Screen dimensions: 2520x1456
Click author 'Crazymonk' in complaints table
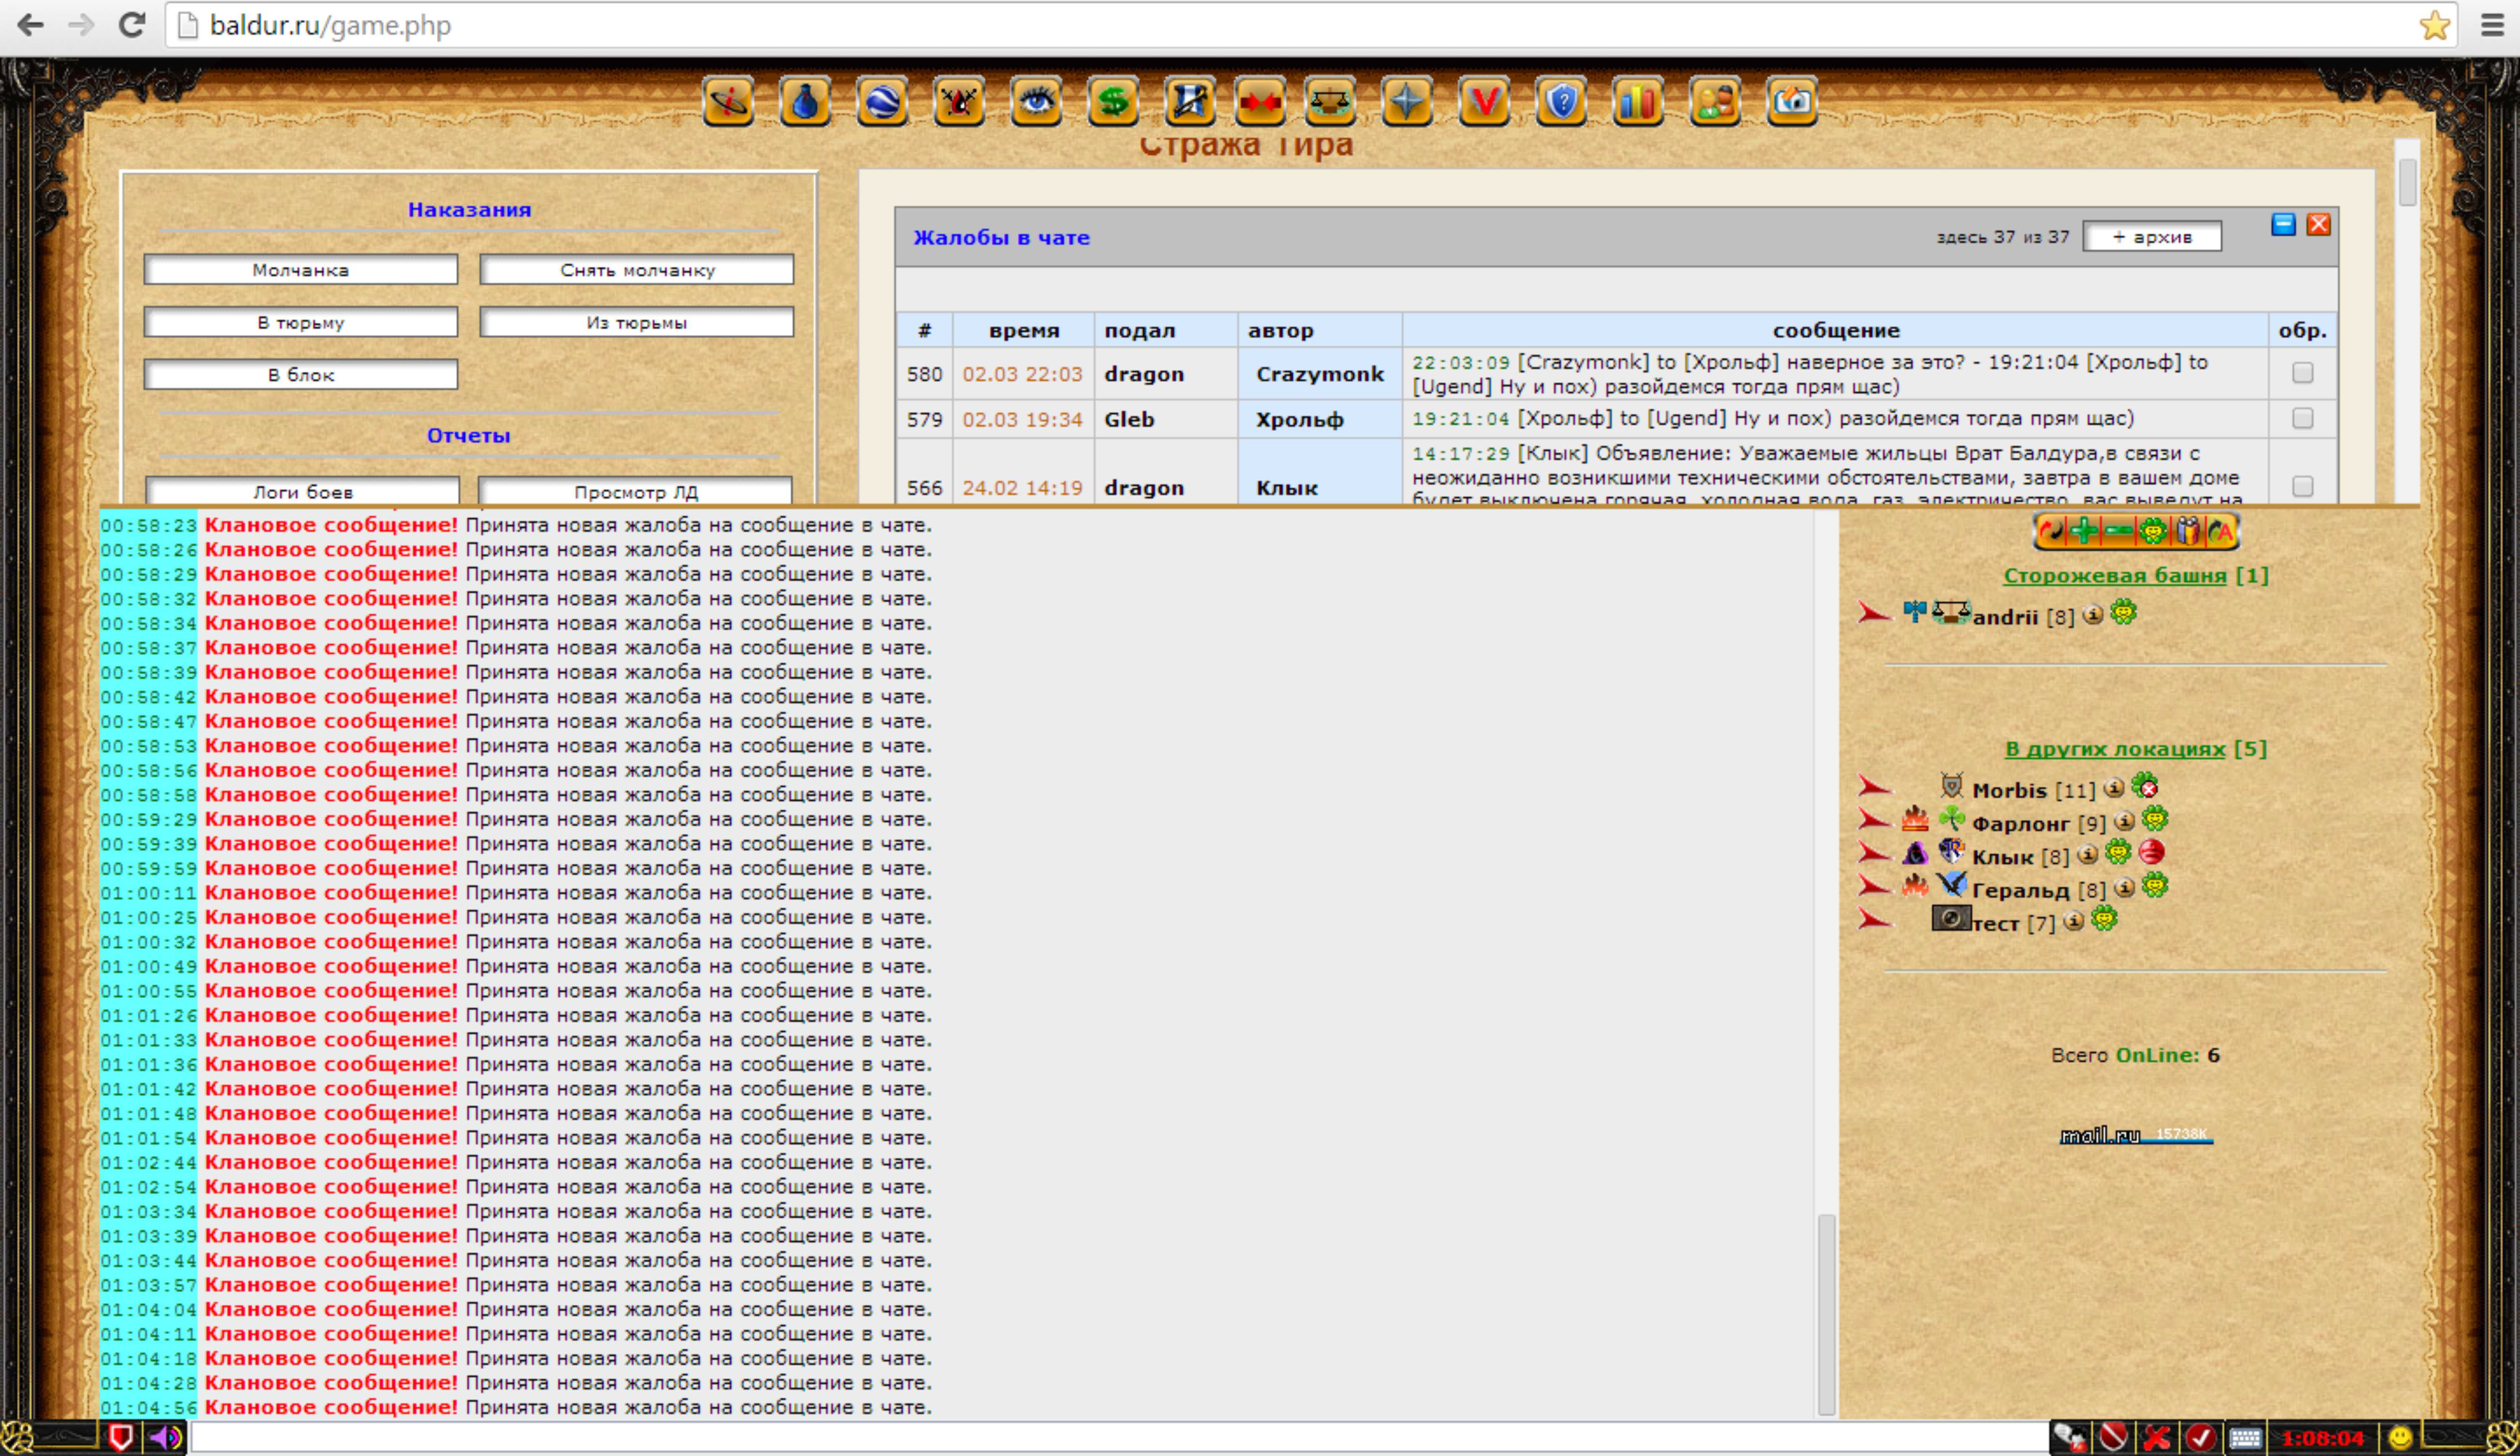point(1320,374)
